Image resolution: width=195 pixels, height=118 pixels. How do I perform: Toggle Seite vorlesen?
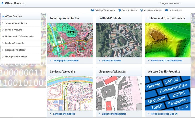(x=175, y=10)
